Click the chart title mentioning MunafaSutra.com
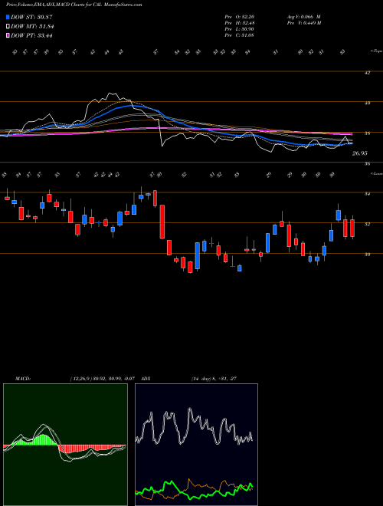The image size is (383, 506). [x=74, y=5]
